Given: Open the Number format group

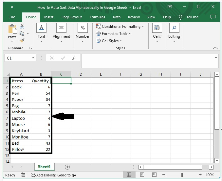Looking at the screenshot, I should (82, 33).
